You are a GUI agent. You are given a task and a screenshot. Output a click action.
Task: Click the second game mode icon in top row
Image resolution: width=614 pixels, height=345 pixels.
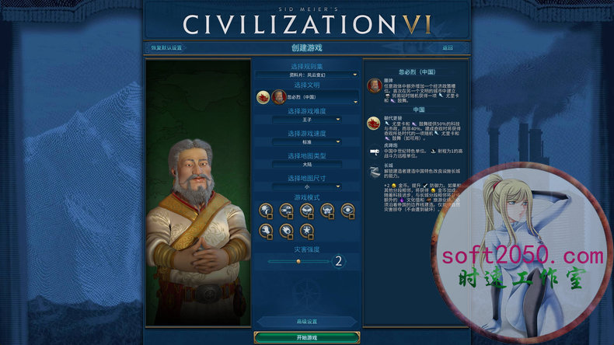(286, 211)
